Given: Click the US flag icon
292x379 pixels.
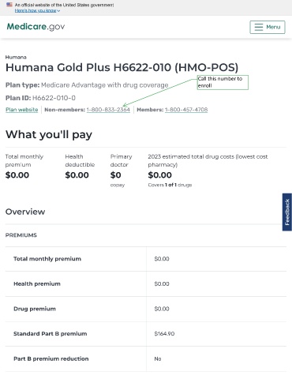Looking at the screenshot, I should pyautogui.click(x=9, y=5).
